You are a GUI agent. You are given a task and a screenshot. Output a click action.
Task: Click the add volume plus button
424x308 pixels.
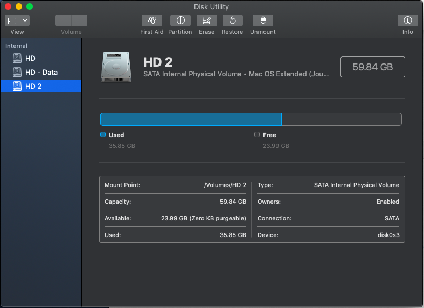(64, 20)
